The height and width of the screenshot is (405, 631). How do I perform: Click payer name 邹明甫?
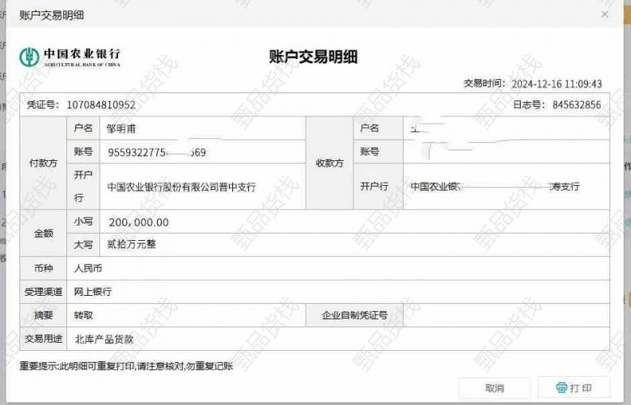[x=121, y=129]
